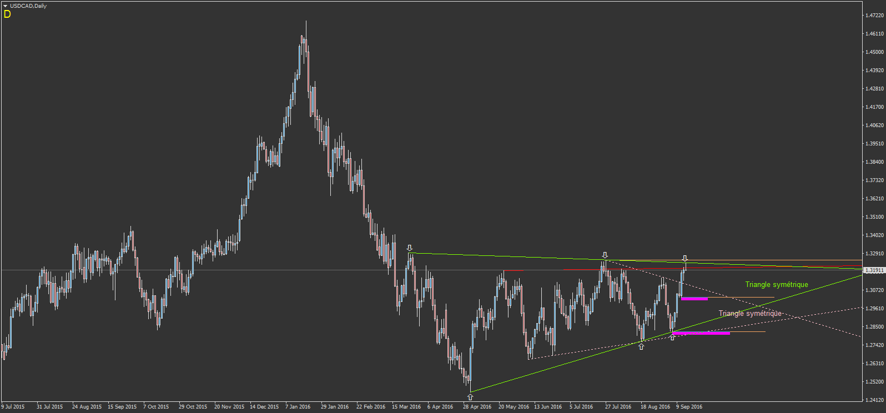Click the short magenta rectangle near 1.30
The width and height of the screenshot is (886, 413).
(694, 299)
